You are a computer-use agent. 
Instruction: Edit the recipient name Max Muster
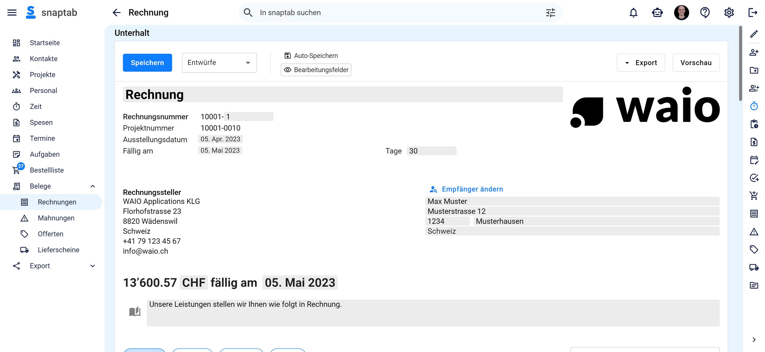click(572, 201)
